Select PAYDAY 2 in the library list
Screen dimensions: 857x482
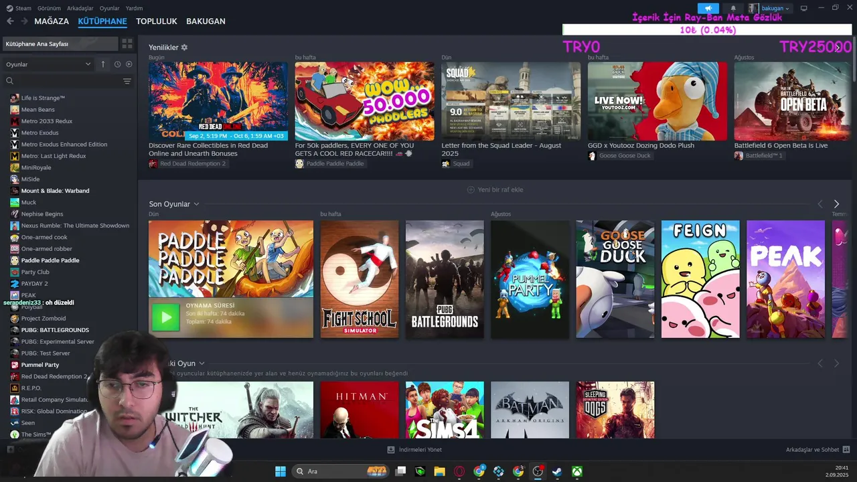click(x=34, y=284)
